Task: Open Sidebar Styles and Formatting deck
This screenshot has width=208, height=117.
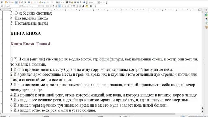Action: pos(206,19)
